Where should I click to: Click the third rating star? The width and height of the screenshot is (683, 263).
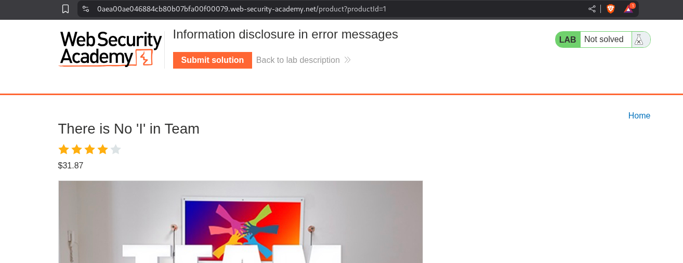coord(90,150)
